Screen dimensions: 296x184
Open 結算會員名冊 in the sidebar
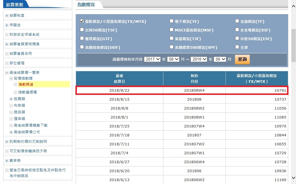point(21,53)
